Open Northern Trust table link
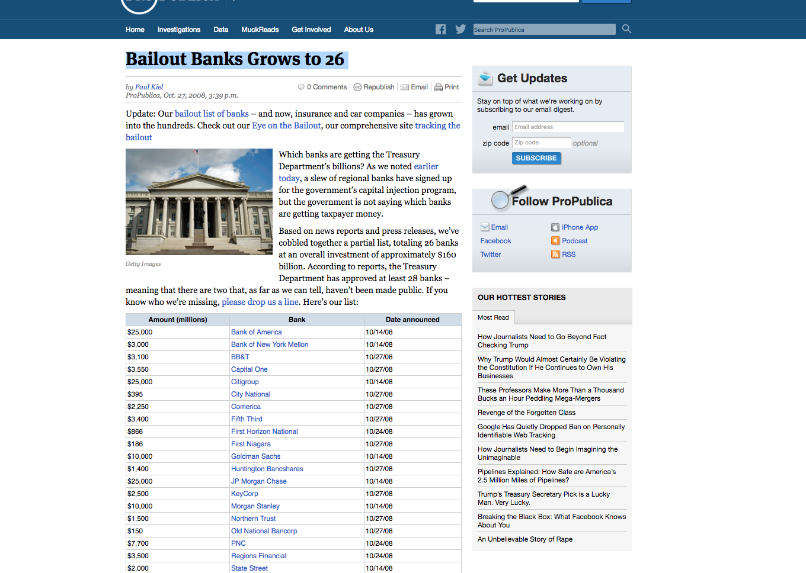 click(254, 519)
